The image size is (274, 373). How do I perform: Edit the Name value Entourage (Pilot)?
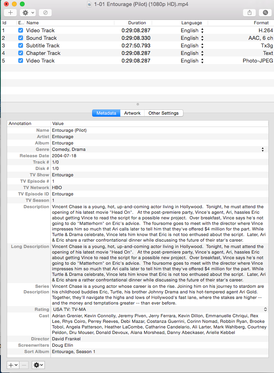click(69, 130)
